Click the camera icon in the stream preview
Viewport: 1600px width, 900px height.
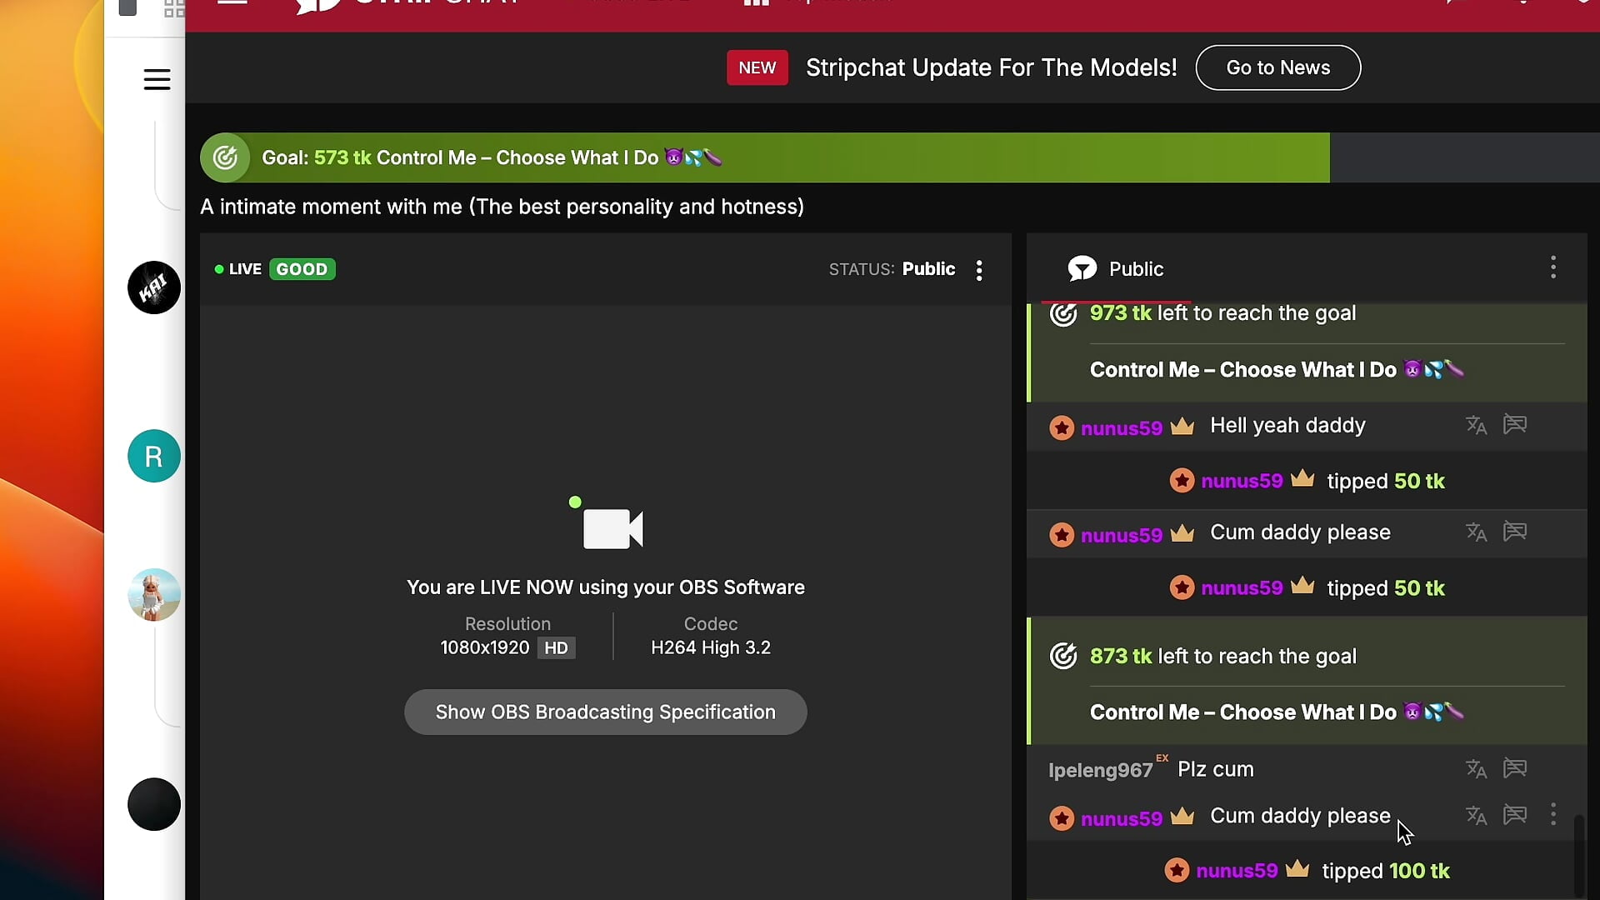pos(612,528)
